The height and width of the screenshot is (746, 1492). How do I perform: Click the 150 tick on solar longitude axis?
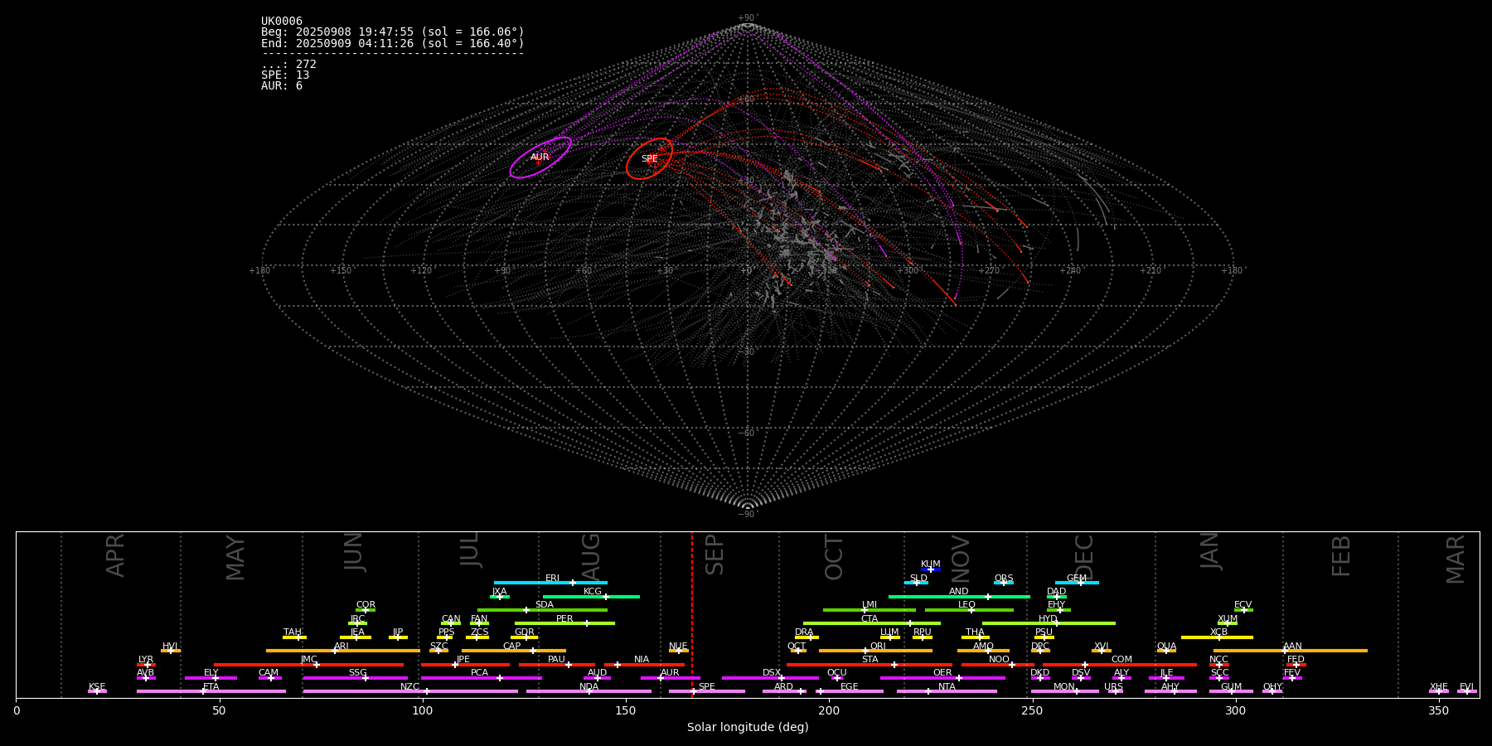pos(626,711)
